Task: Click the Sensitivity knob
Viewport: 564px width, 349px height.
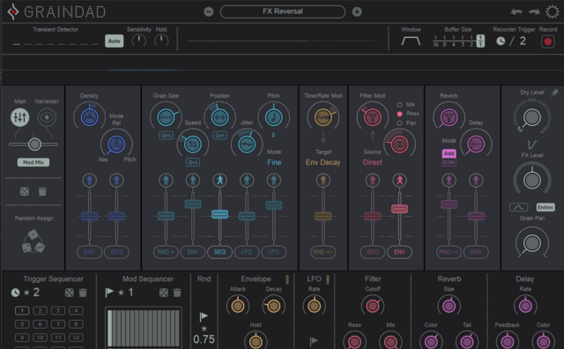Action: pos(139,41)
